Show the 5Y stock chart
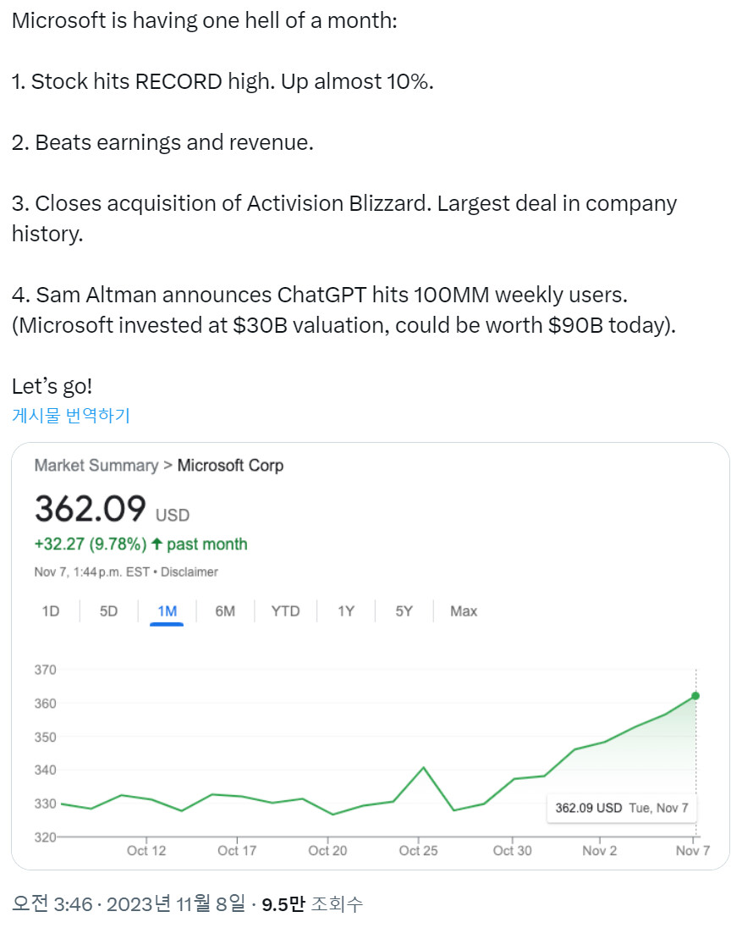Screen dimensions: 742x928 pyautogui.click(x=404, y=611)
